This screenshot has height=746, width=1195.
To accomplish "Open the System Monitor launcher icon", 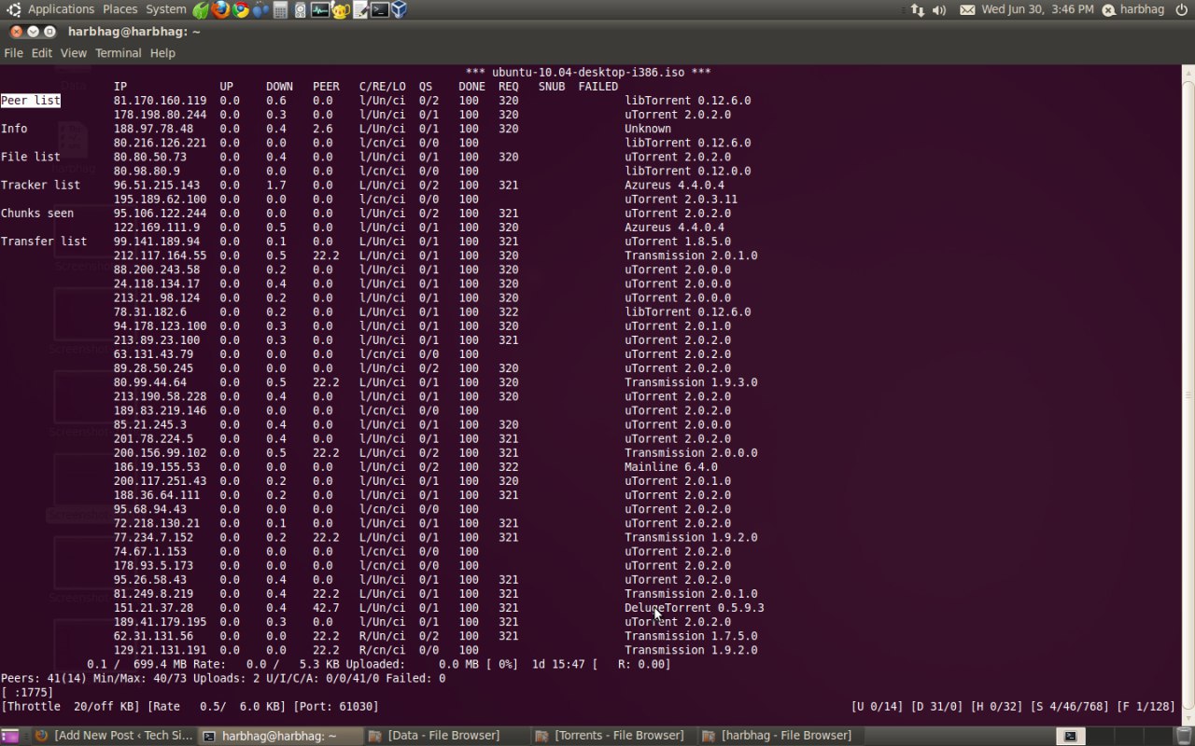I will point(320,10).
